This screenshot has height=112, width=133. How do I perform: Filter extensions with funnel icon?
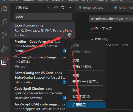[x=49, y=8]
